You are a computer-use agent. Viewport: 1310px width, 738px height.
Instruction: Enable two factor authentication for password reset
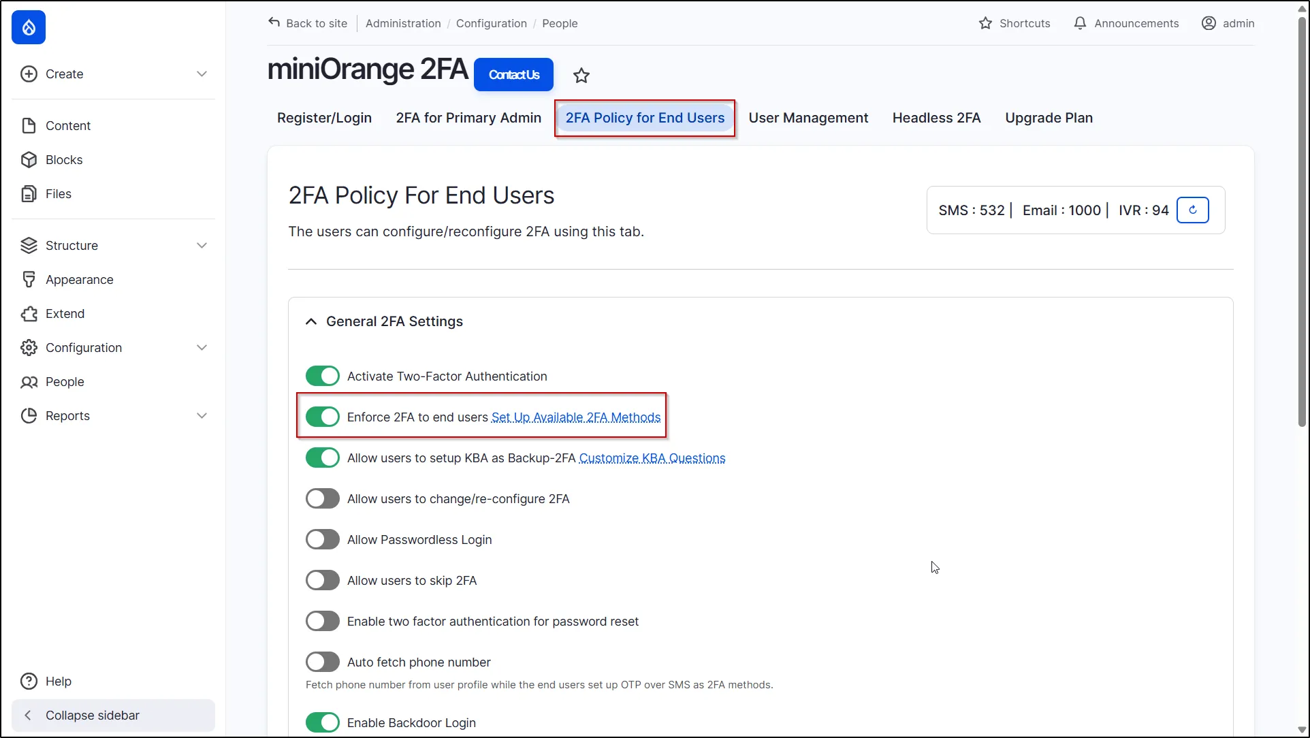(x=322, y=622)
